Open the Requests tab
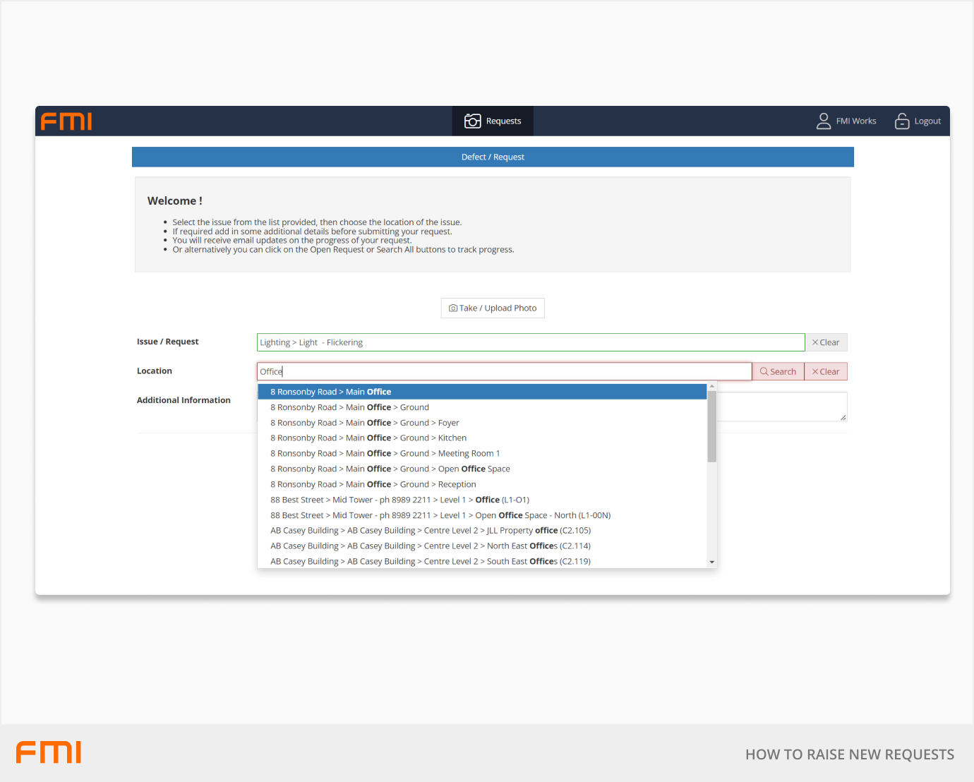 [493, 121]
